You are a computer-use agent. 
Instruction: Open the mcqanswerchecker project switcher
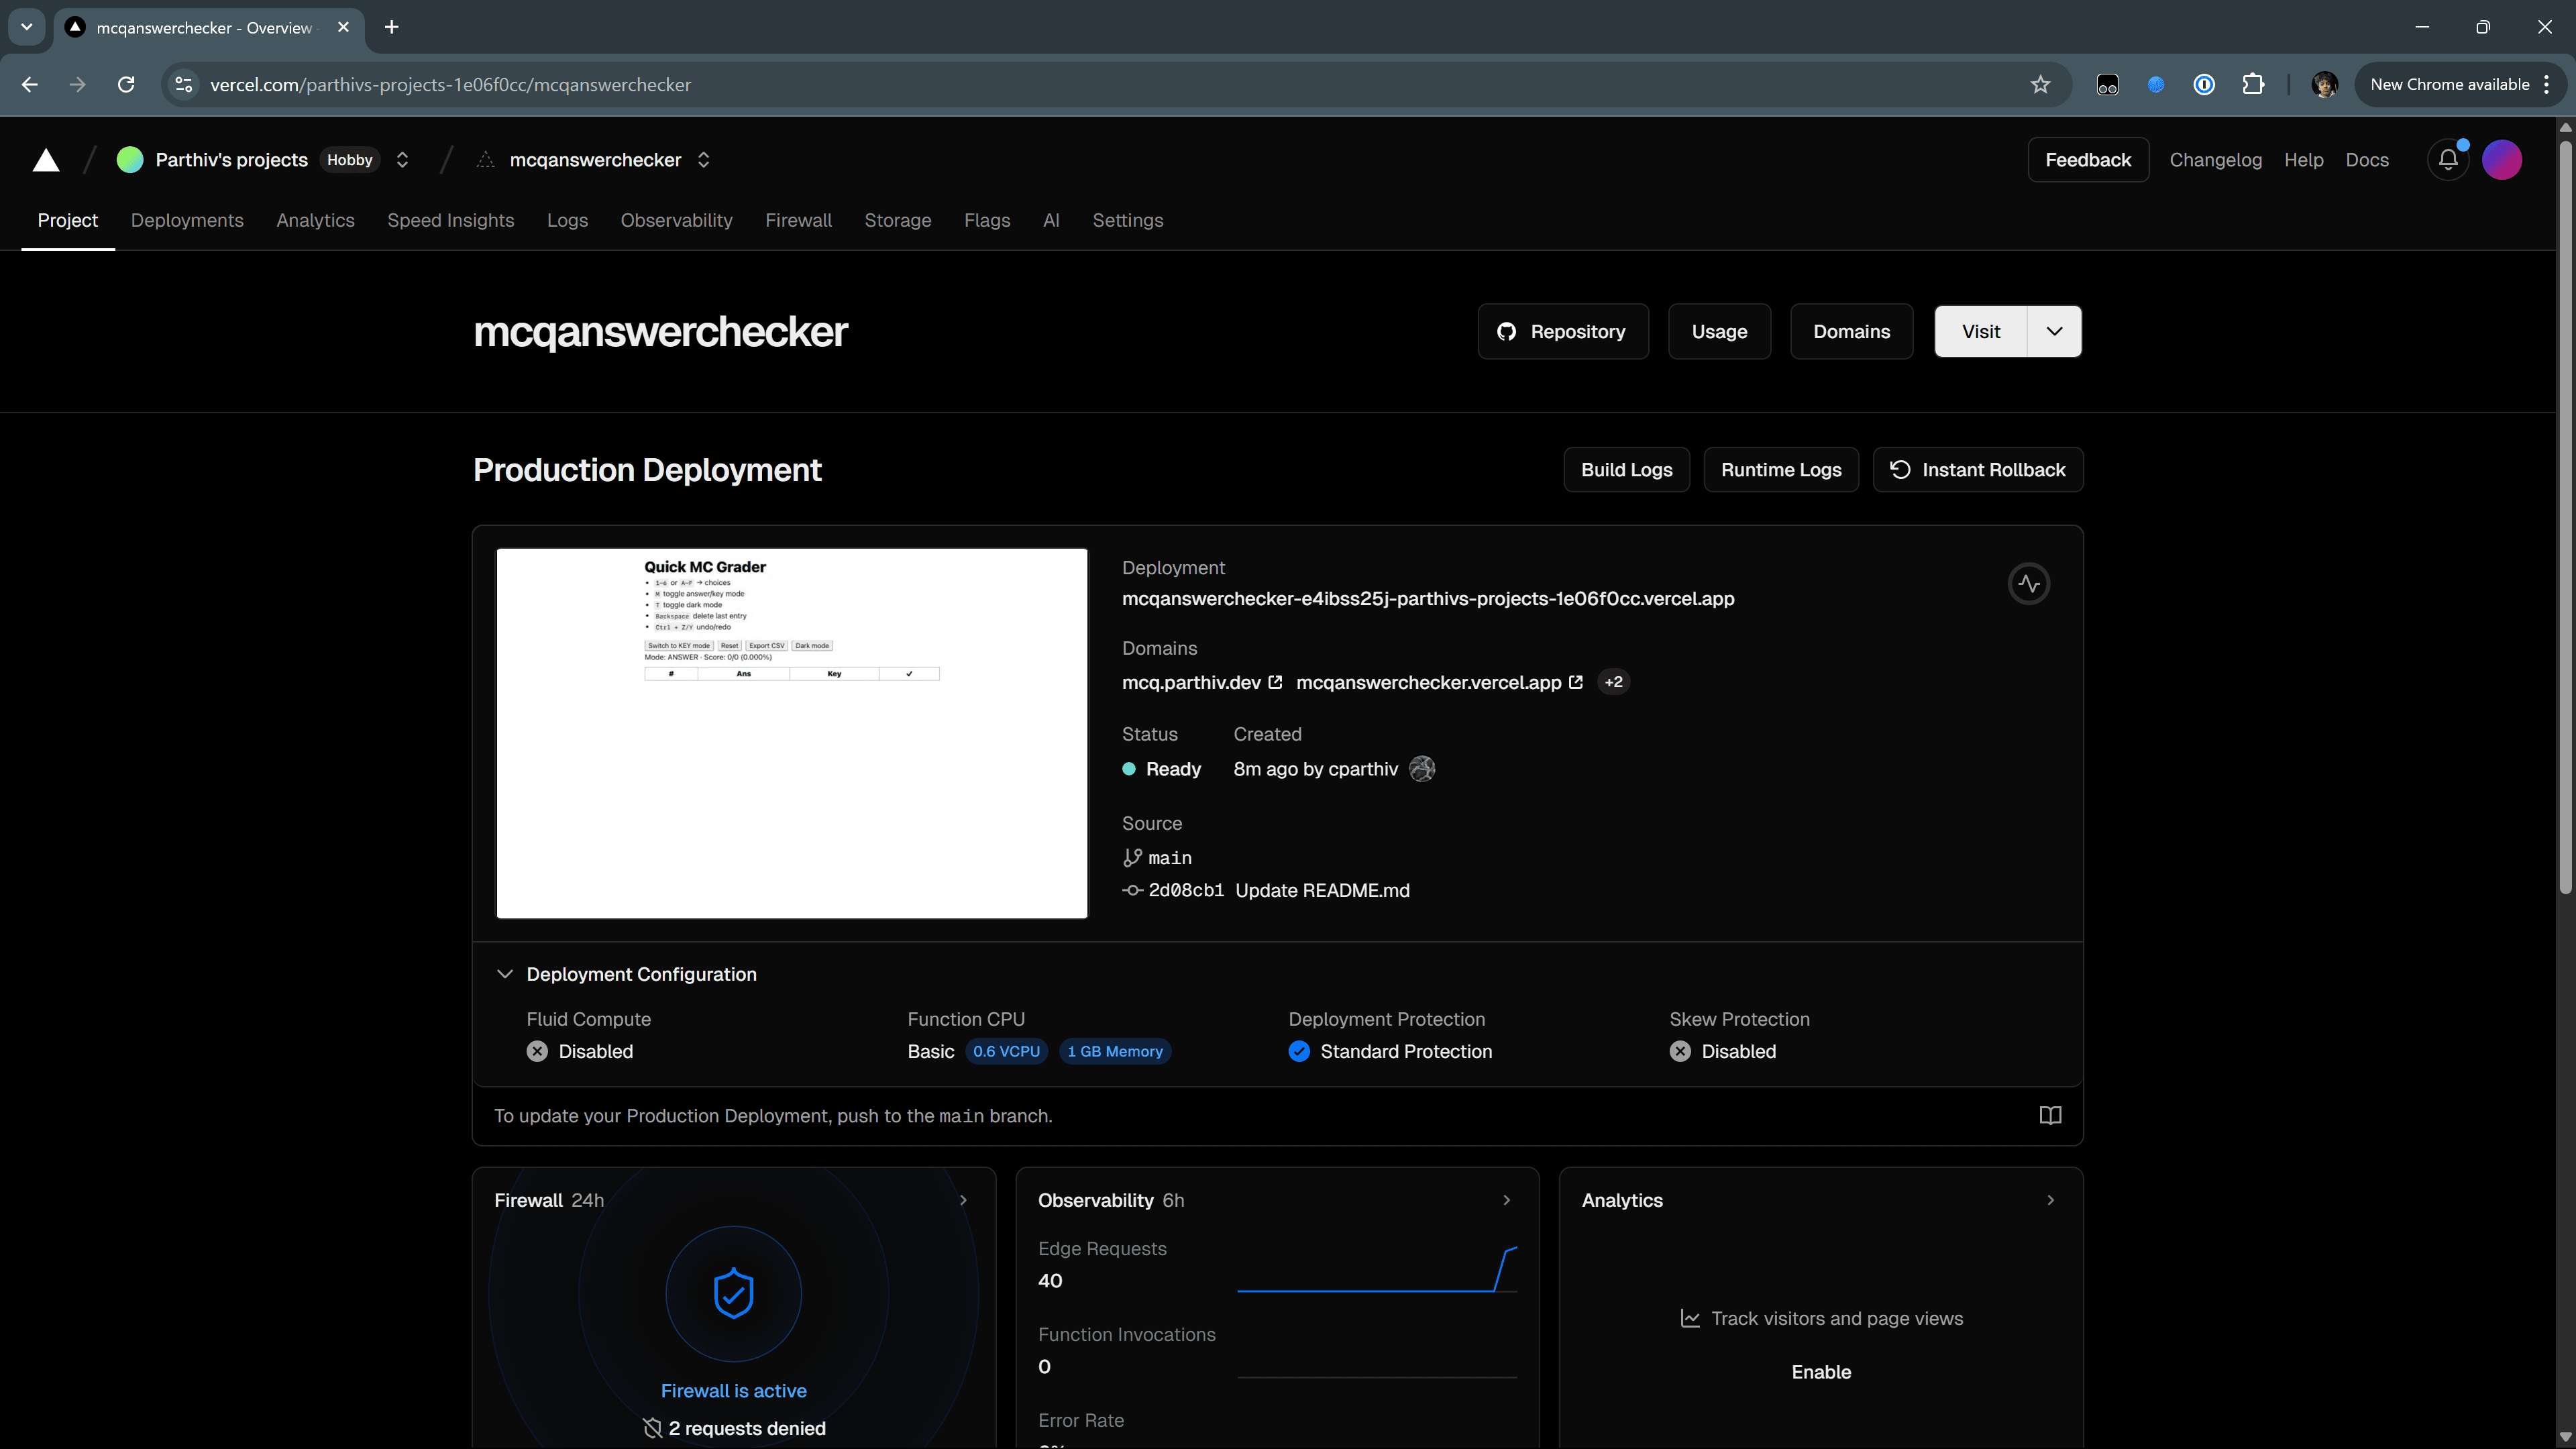pyautogui.click(x=703, y=160)
